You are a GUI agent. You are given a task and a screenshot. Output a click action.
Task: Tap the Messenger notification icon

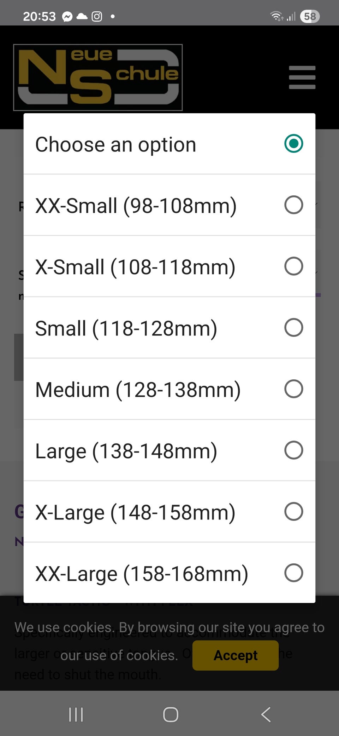(67, 16)
